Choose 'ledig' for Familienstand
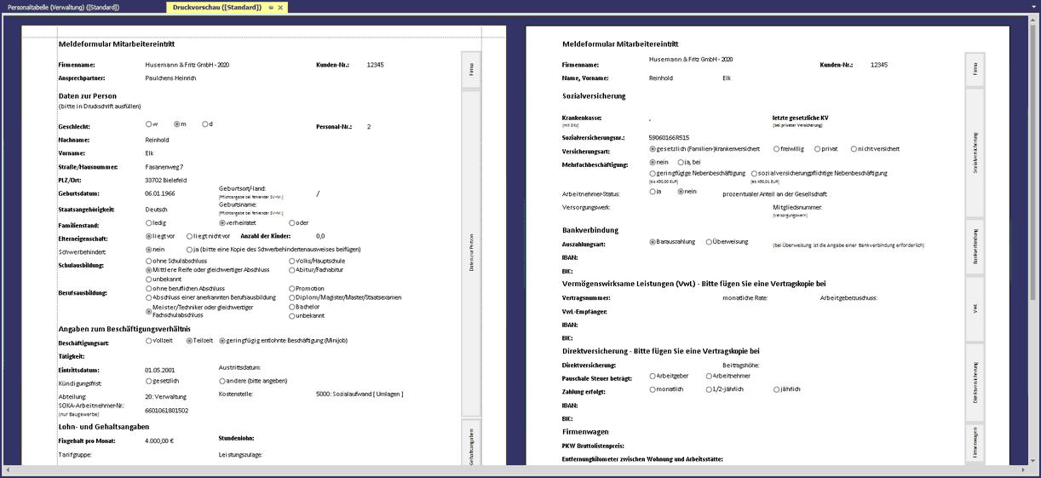Viewport: 1041px width, 478px height. coord(149,223)
